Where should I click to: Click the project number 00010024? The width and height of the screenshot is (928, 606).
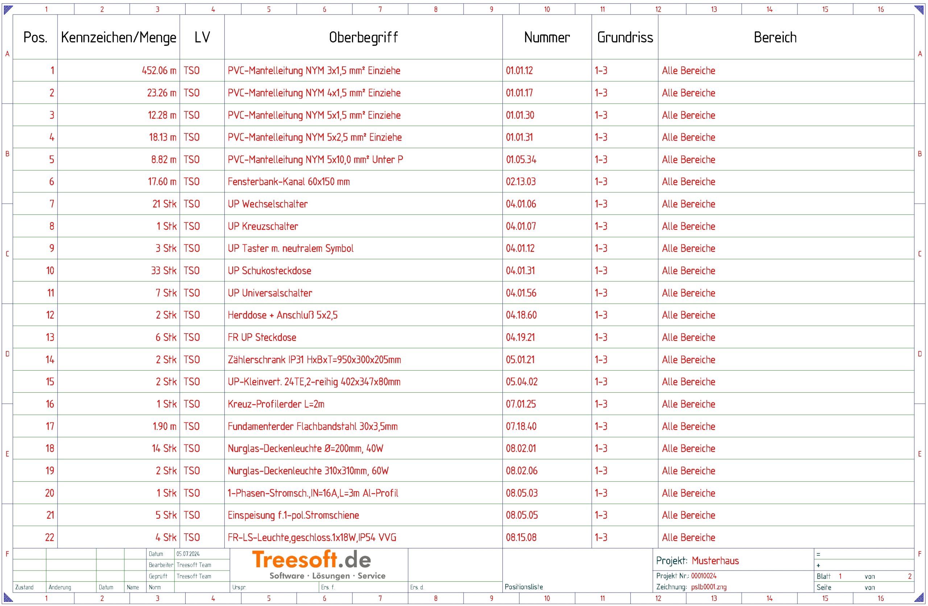(x=704, y=576)
